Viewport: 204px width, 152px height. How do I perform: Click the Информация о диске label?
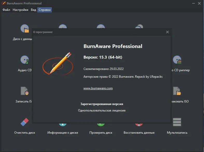(x=63, y=133)
